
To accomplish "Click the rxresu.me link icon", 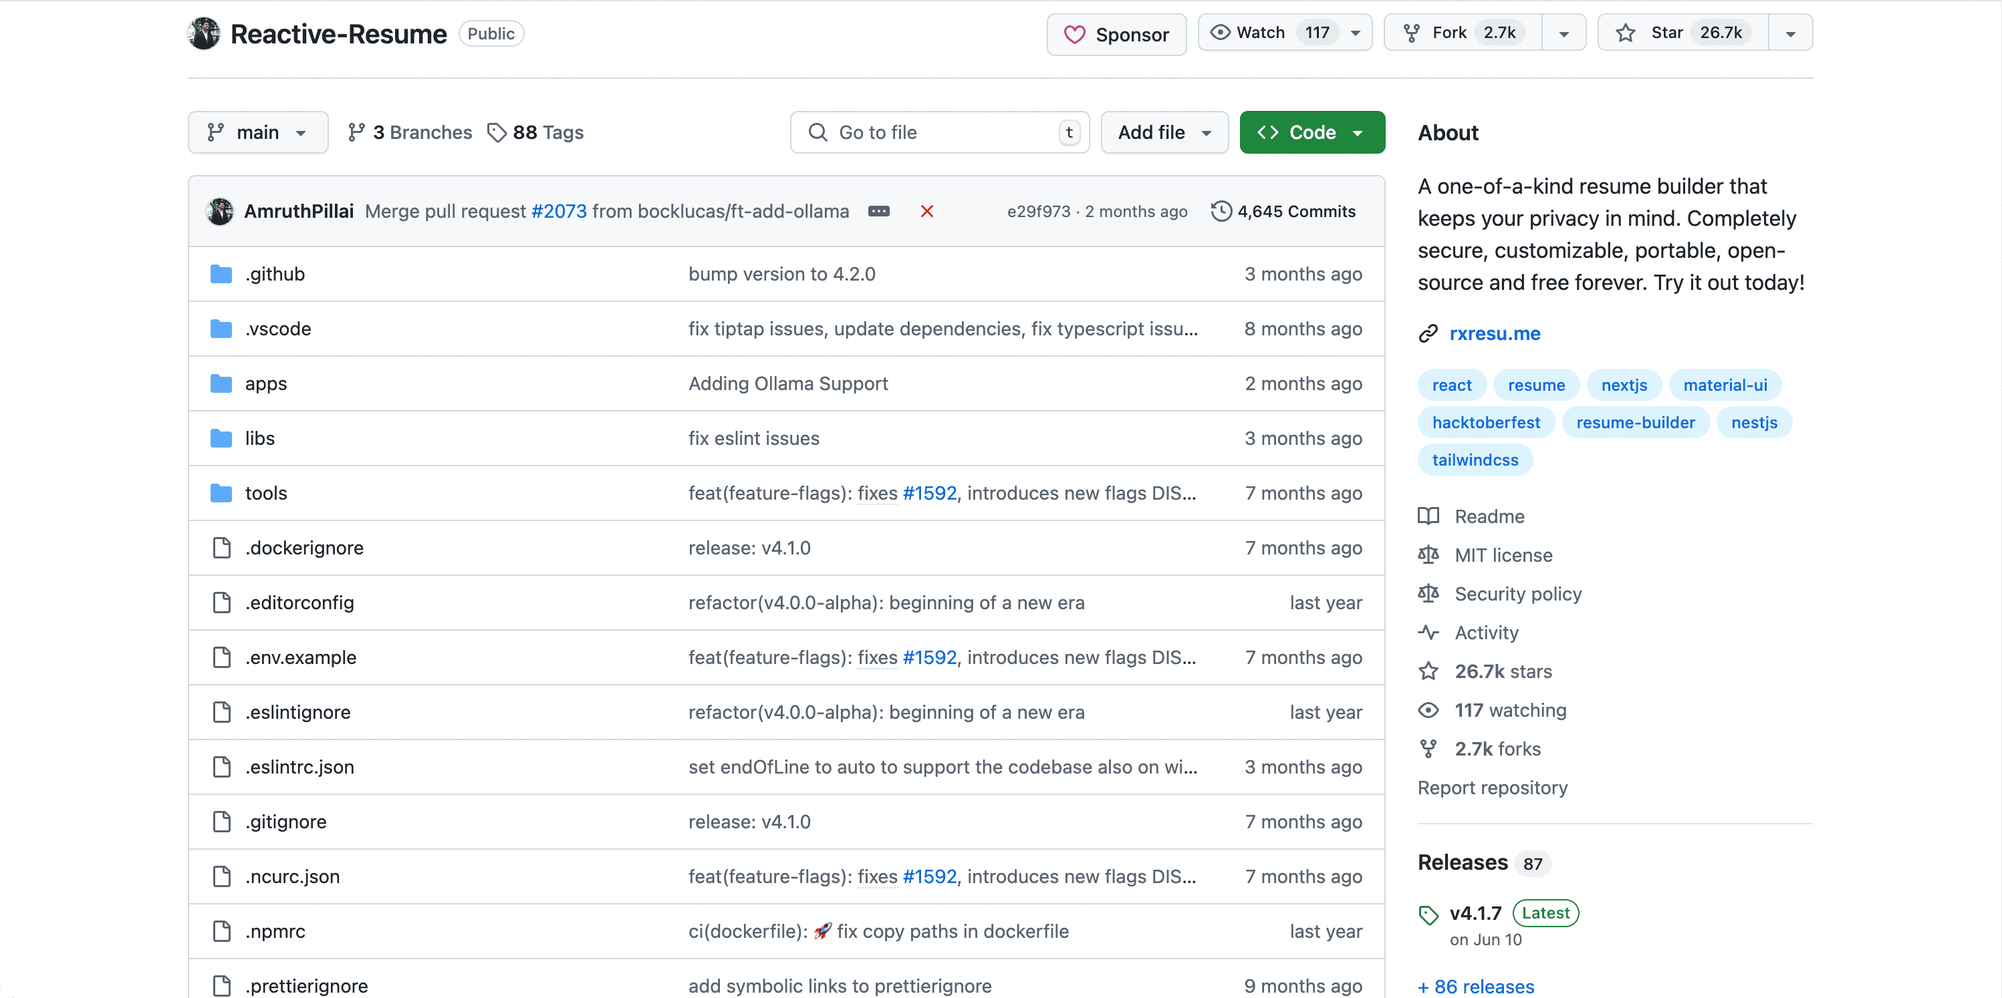I will (1428, 333).
